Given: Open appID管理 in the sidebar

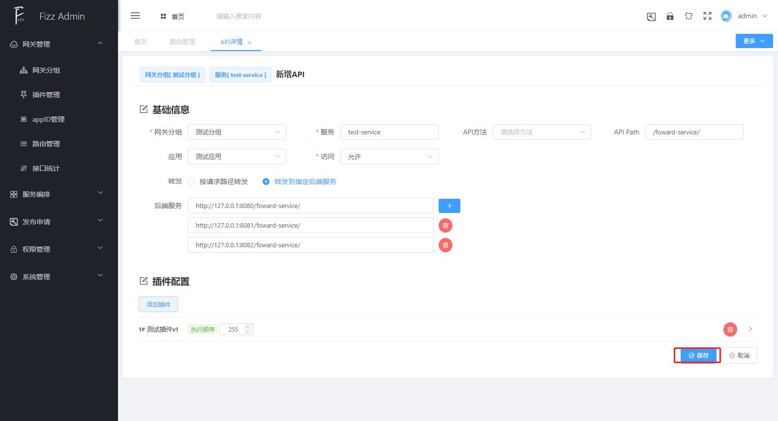Looking at the screenshot, I should pyautogui.click(x=59, y=119).
